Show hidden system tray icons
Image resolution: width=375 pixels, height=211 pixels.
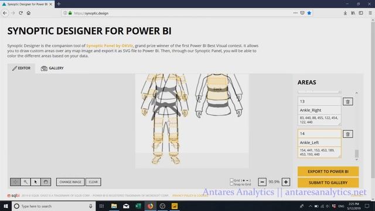click(x=310, y=206)
